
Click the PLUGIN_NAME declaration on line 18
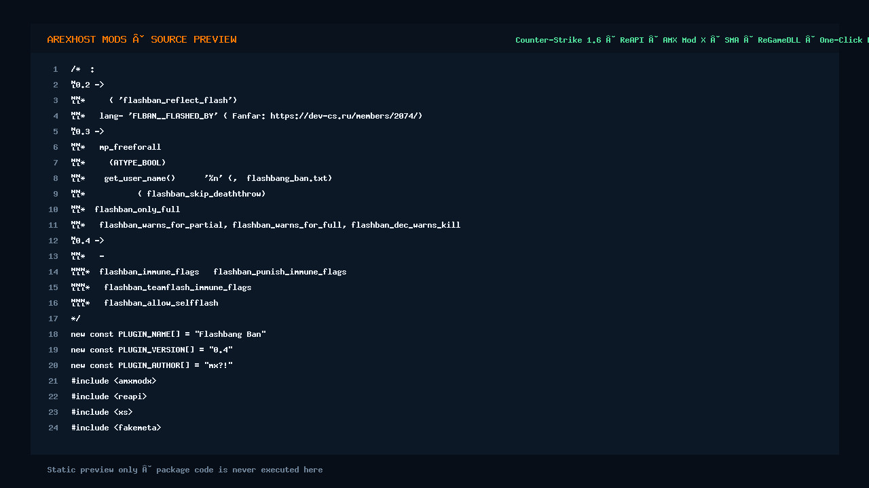click(168, 334)
